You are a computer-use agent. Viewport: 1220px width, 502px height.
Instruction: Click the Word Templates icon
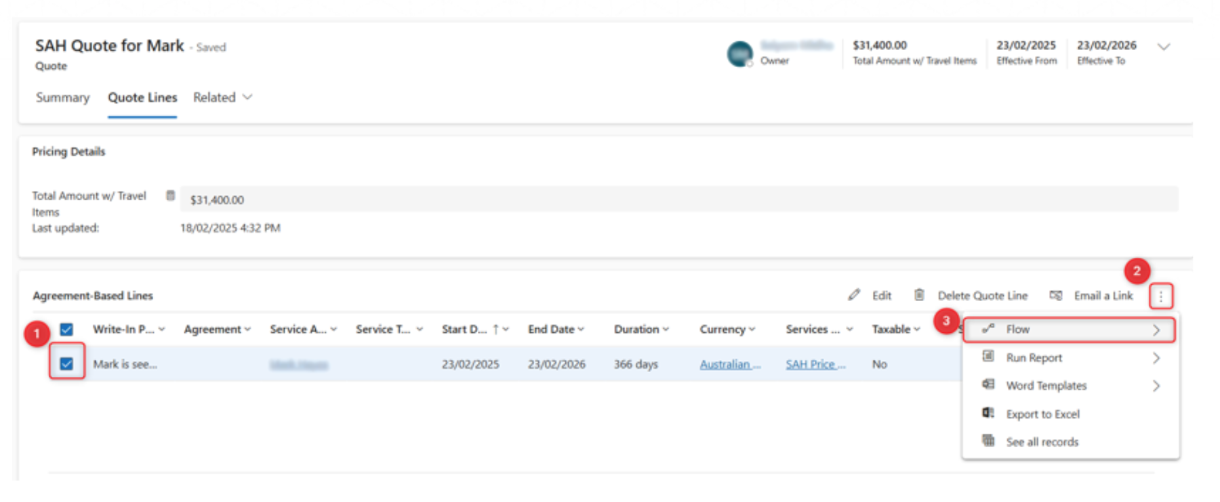pyautogui.click(x=988, y=385)
